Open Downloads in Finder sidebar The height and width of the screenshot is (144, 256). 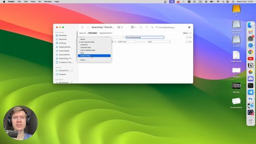coord(64,51)
